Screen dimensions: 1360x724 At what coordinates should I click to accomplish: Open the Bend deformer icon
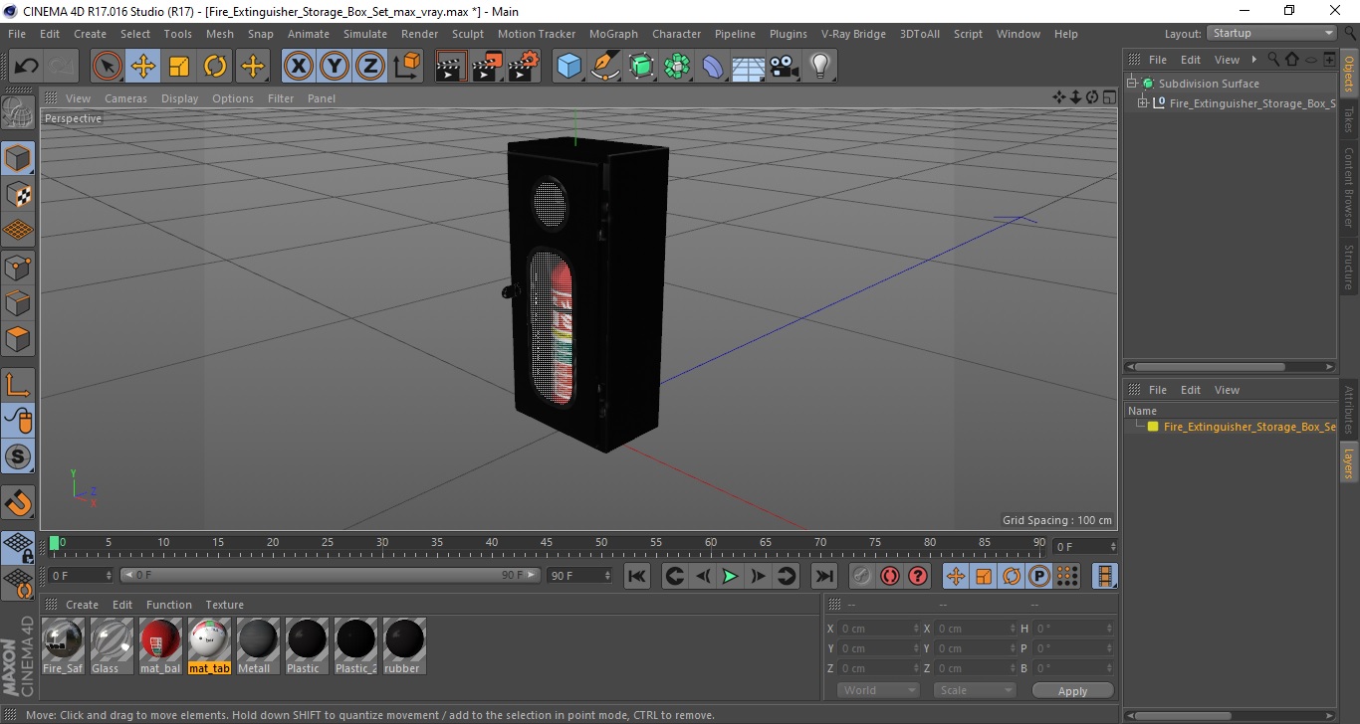click(713, 67)
